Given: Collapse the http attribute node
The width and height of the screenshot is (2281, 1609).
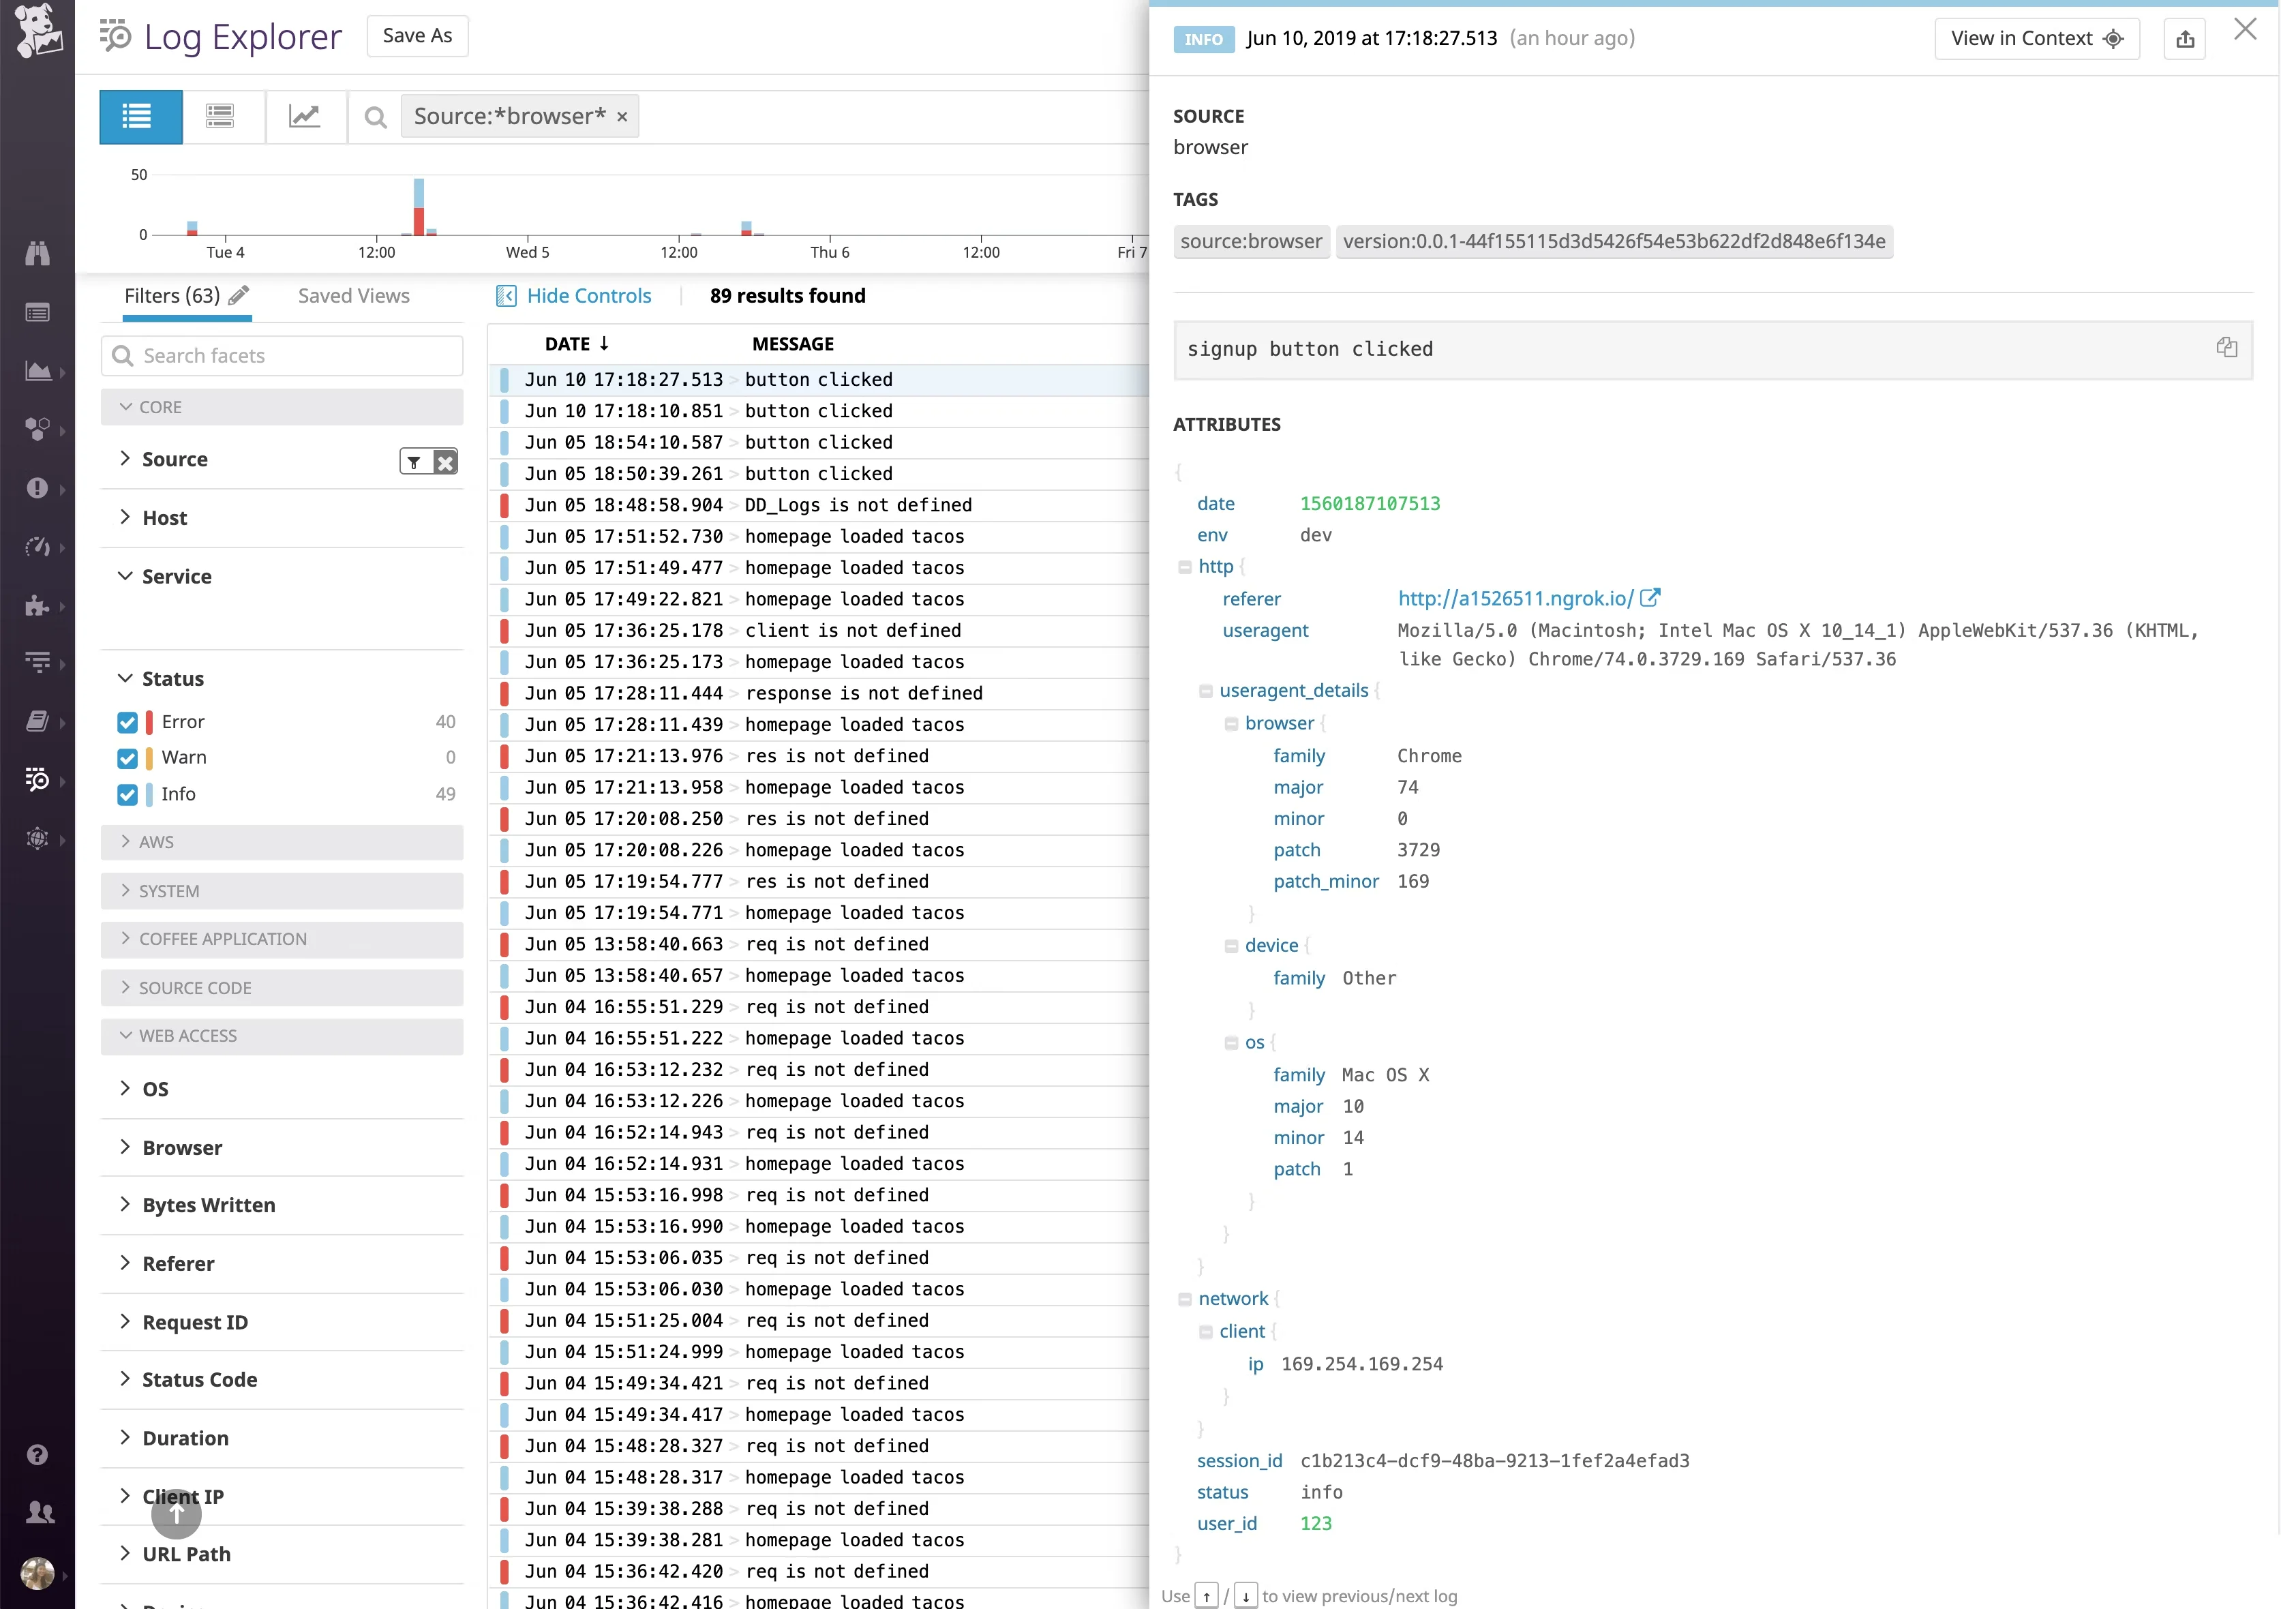Looking at the screenshot, I should [1186, 567].
